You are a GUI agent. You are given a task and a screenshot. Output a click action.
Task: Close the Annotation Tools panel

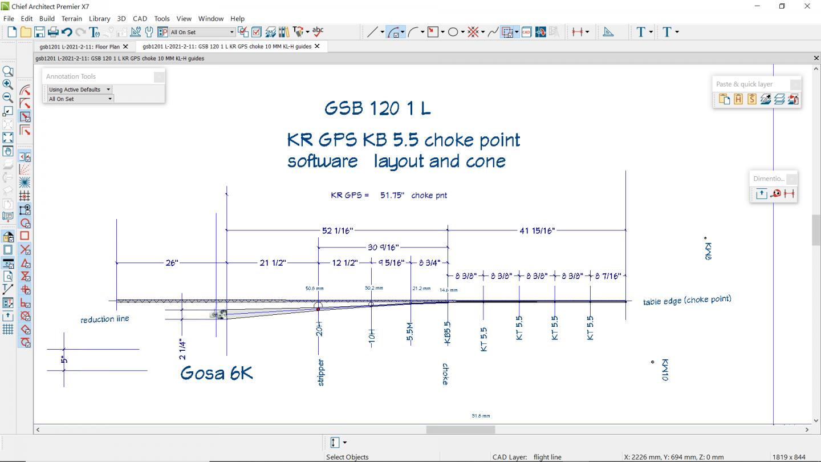click(x=159, y=76)
